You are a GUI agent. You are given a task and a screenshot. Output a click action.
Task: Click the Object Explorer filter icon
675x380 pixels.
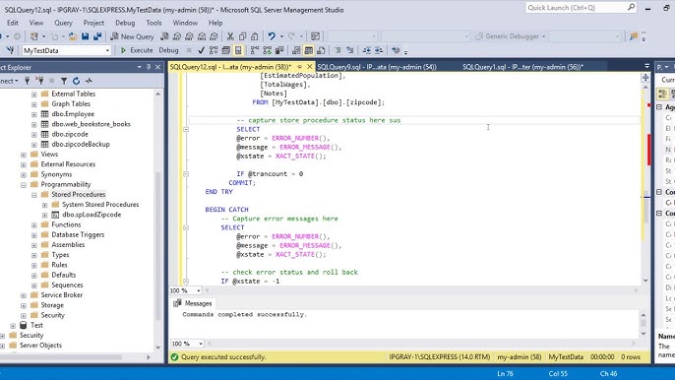coord(64,81)
